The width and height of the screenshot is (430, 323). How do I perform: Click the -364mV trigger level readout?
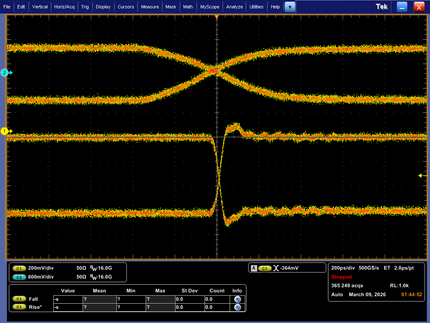click(x=290, y=268)
